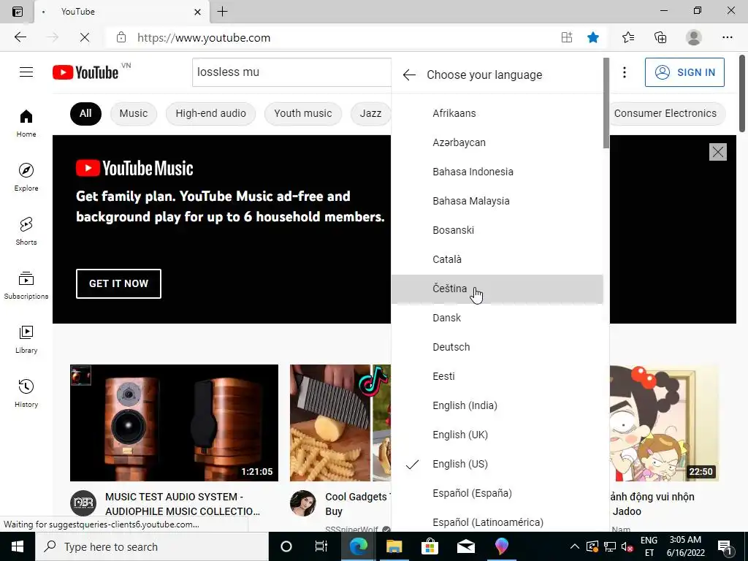Open Collections in Edge toolbar

(660, 37)
